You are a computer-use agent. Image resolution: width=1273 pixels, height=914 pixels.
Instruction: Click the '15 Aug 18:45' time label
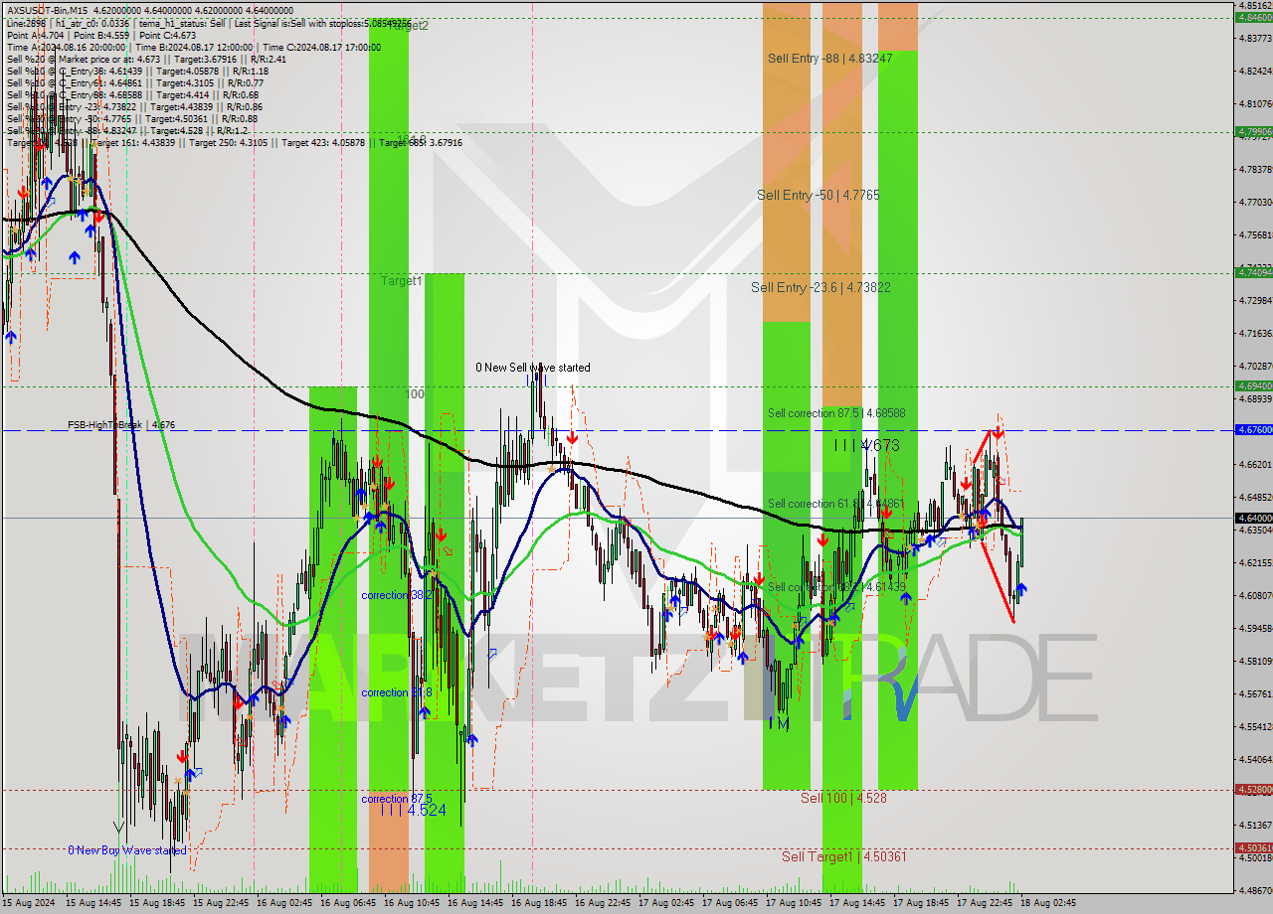click(x=156, y=903)
